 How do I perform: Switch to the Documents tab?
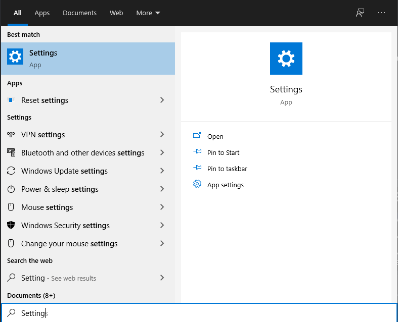point(79,13)
